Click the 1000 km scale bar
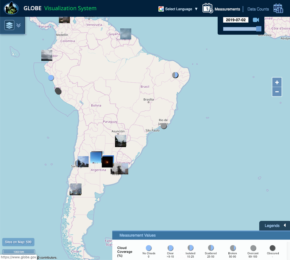The height and width of the screenshot is (260, 290). [x=19, y=252]
